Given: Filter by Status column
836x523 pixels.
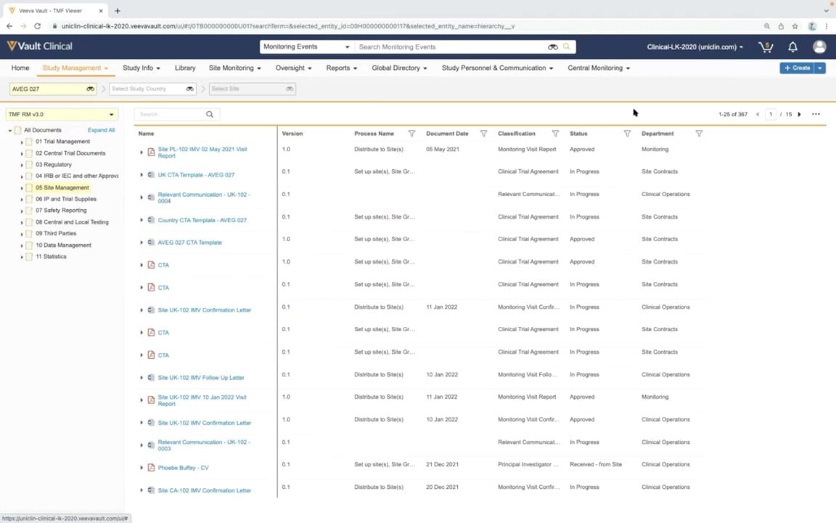Looking at the screenshot, I should (627, 134).
